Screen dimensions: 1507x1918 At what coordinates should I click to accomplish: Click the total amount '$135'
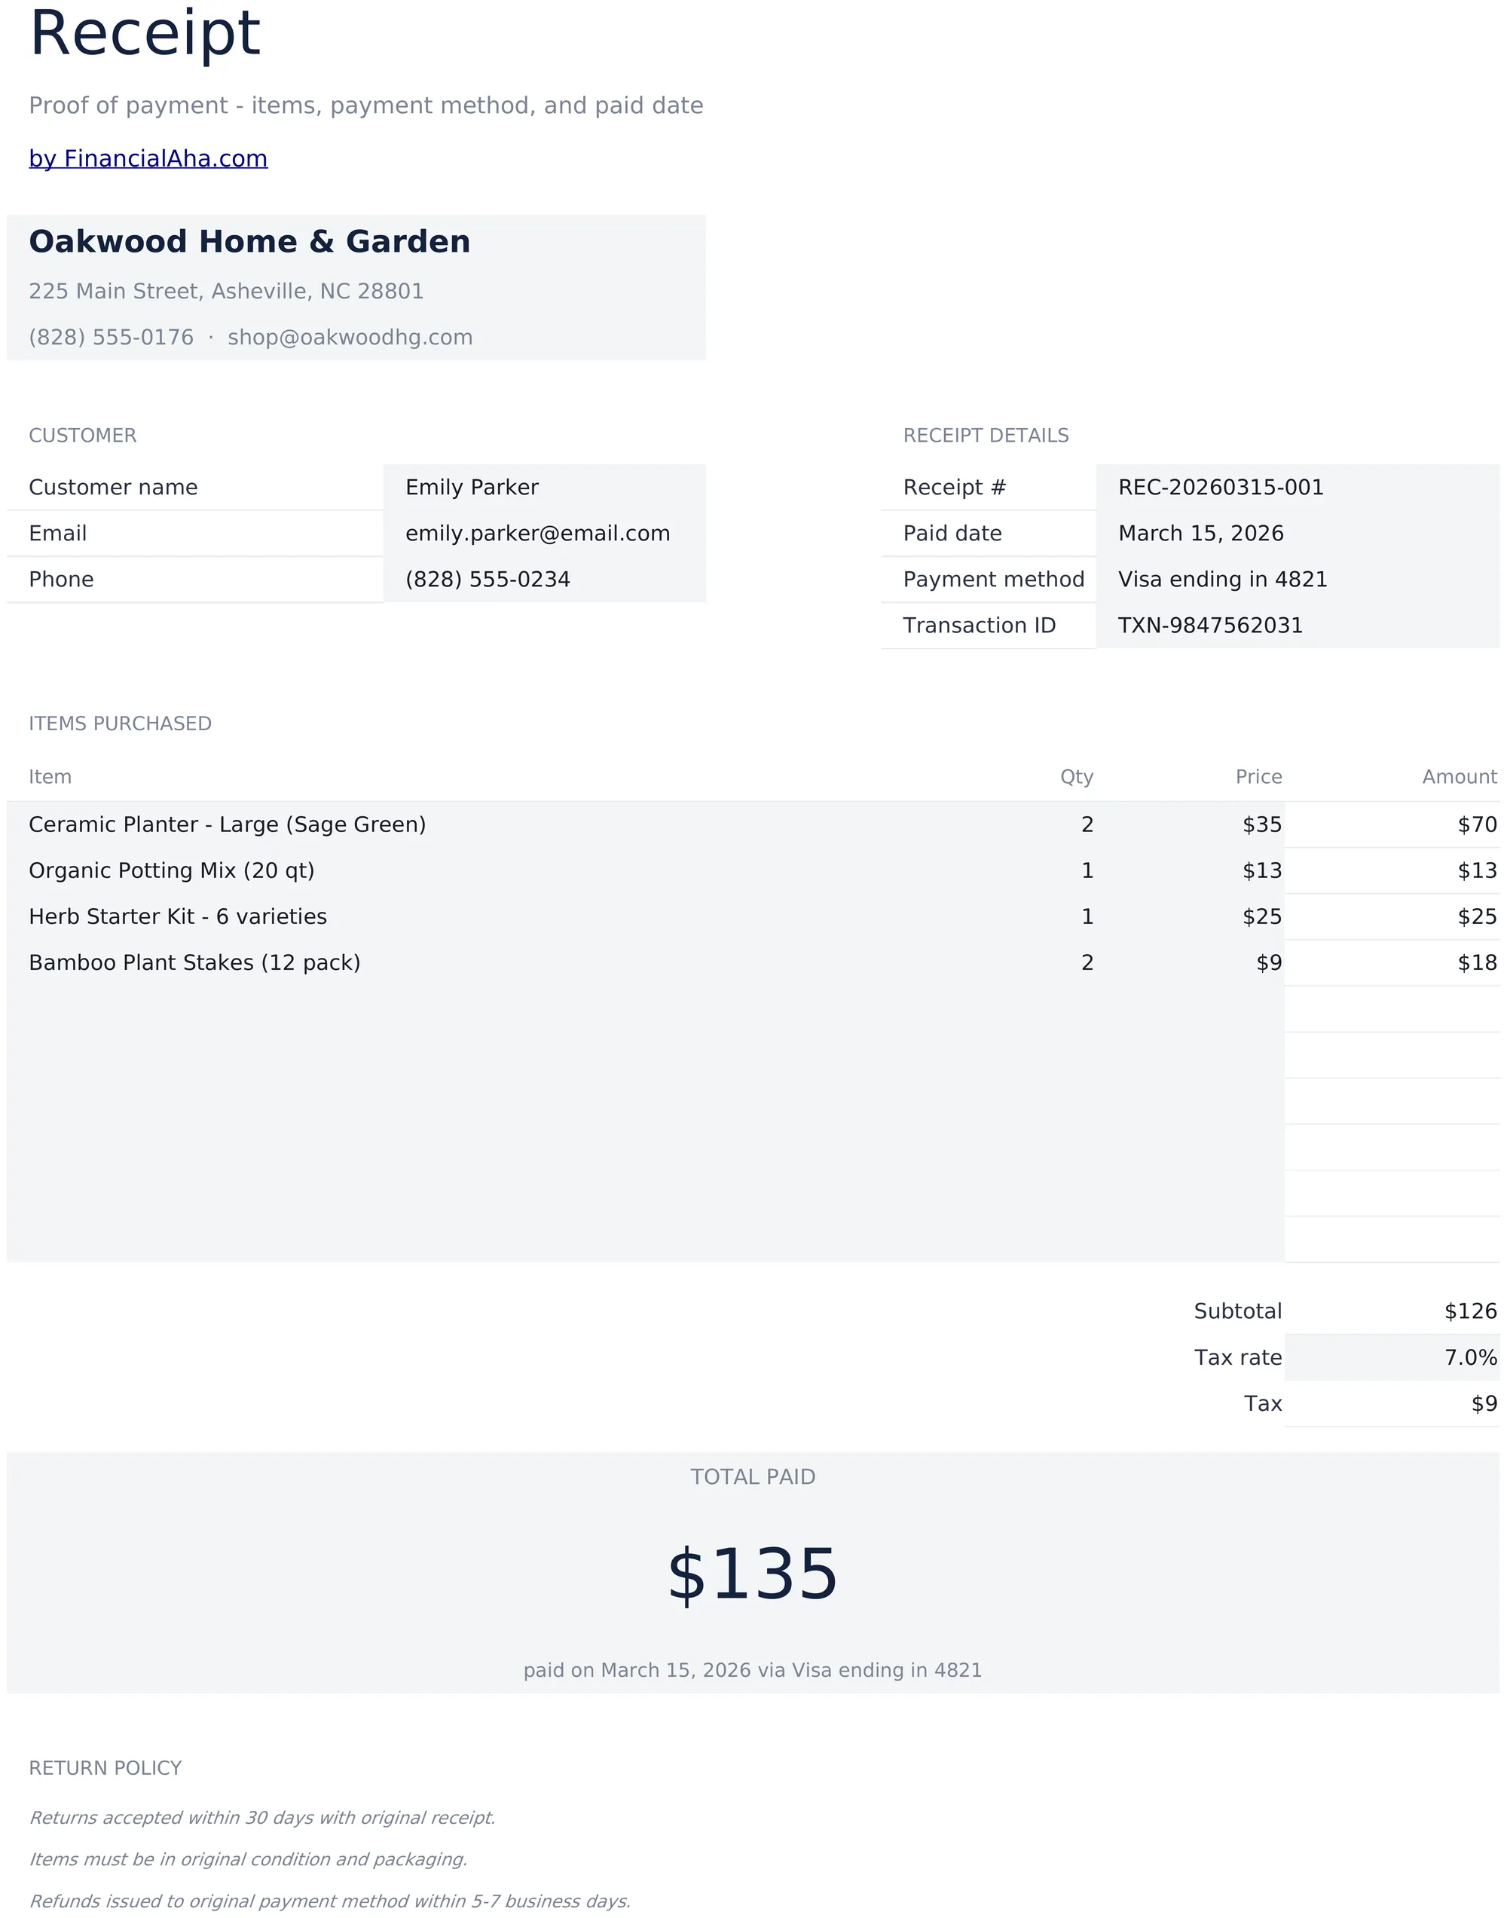coord(753,1576)
